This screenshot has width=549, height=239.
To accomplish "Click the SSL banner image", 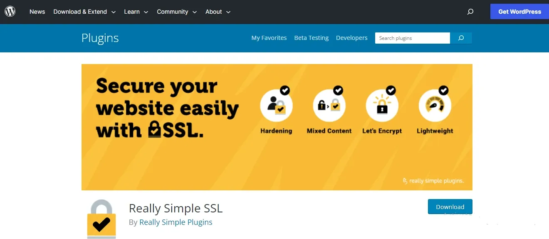I will point(277,127).
